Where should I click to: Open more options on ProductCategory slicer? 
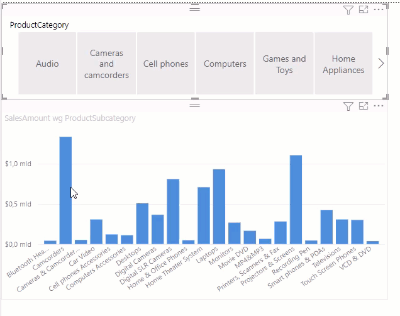pos(379,9)
